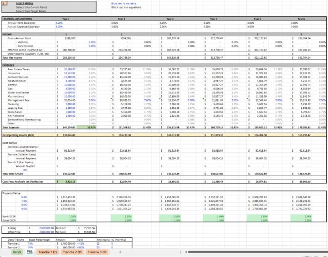The height and width of the screenshot is (257, 328).
Task: Click Year 1 Annual Expense Escalator value
Action: click(x=60, y=26)
